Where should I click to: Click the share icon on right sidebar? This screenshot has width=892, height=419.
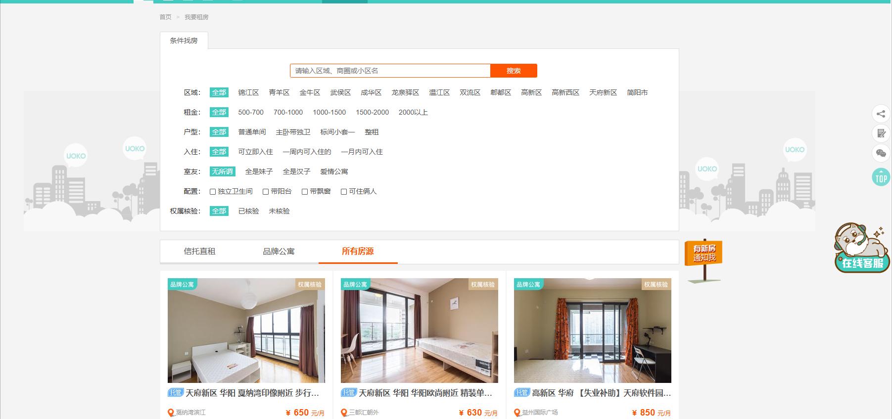pyautogui.click(x=881, y=114)
